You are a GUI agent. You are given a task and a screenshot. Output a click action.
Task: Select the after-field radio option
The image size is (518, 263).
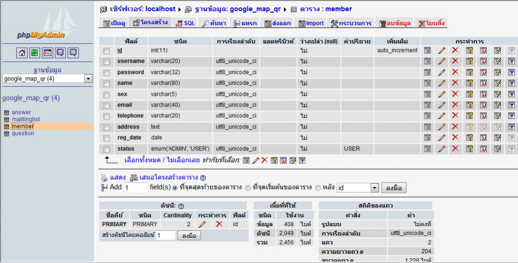pos(318,188)
